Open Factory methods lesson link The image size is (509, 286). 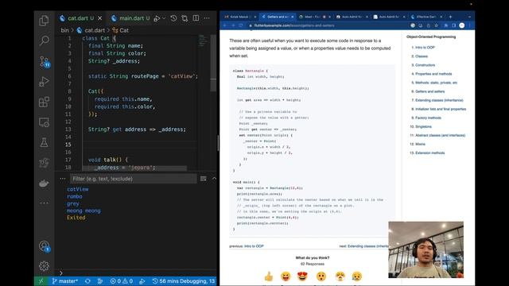click(x=428, y=118)
